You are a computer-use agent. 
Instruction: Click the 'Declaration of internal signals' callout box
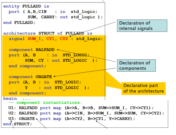pyautogui.click(x=142, y=26)
